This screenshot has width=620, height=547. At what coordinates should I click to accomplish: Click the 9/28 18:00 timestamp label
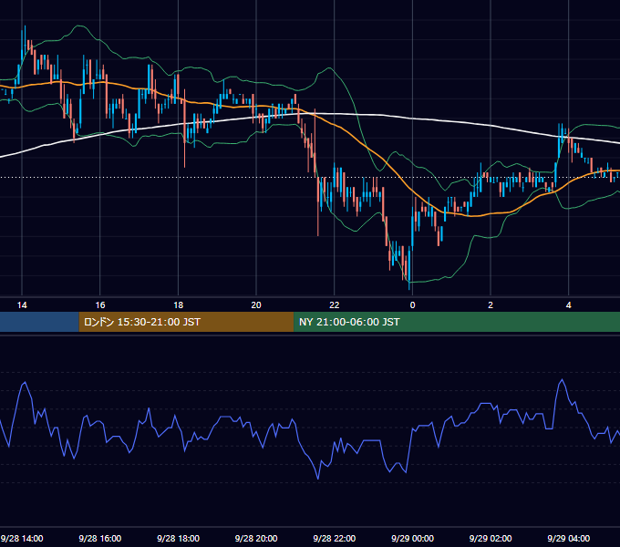pyautogui.click(x=179, y=538)
